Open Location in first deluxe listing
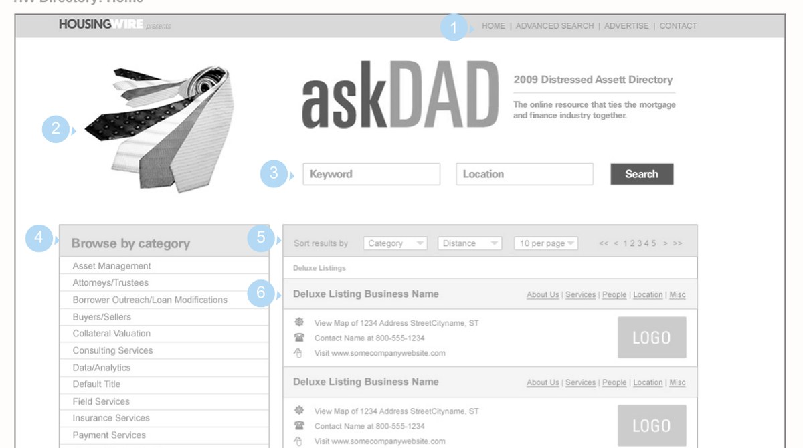 (x=648, y=295)
